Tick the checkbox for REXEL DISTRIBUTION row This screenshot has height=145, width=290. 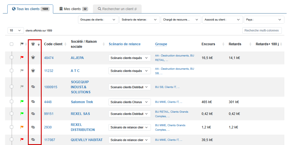(x=12, y=127)
